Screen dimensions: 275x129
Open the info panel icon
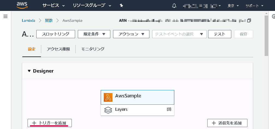tap(273, 16)
